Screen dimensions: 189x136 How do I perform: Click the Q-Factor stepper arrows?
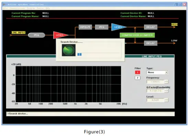(x=166, y=91)
